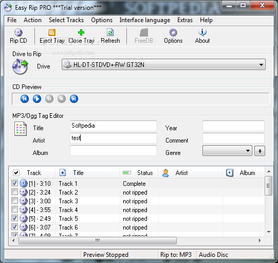Viewport: 278px width, 263px height.
Task: Uncheck track [5] - 2:49 checkbox
Action: [14, 218]
